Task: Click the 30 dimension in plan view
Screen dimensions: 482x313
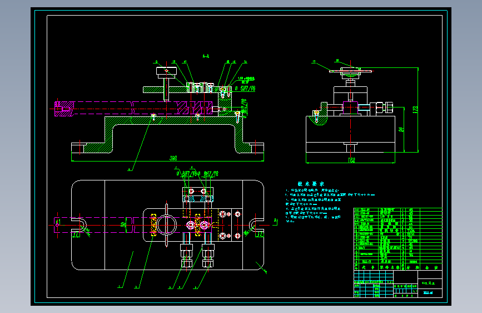Action: point(123,225)
